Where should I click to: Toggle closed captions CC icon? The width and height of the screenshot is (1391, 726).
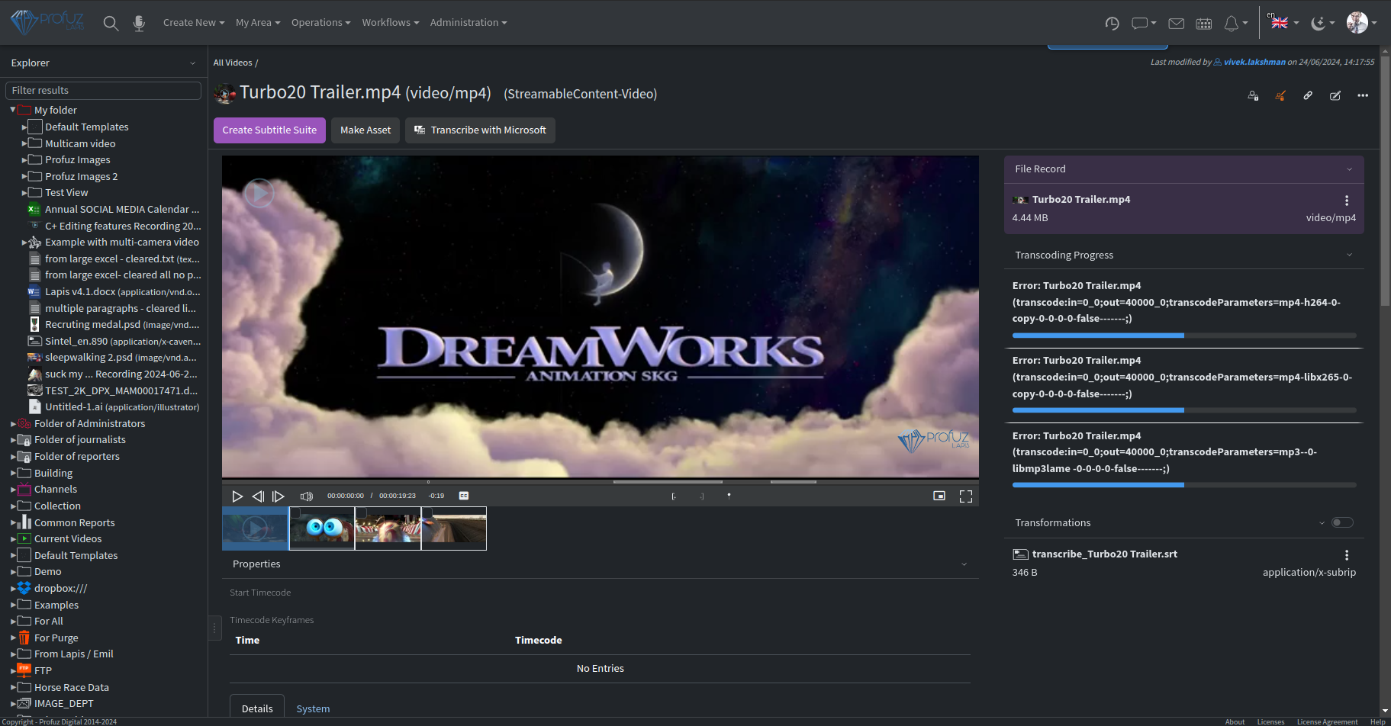pos(463,496)
